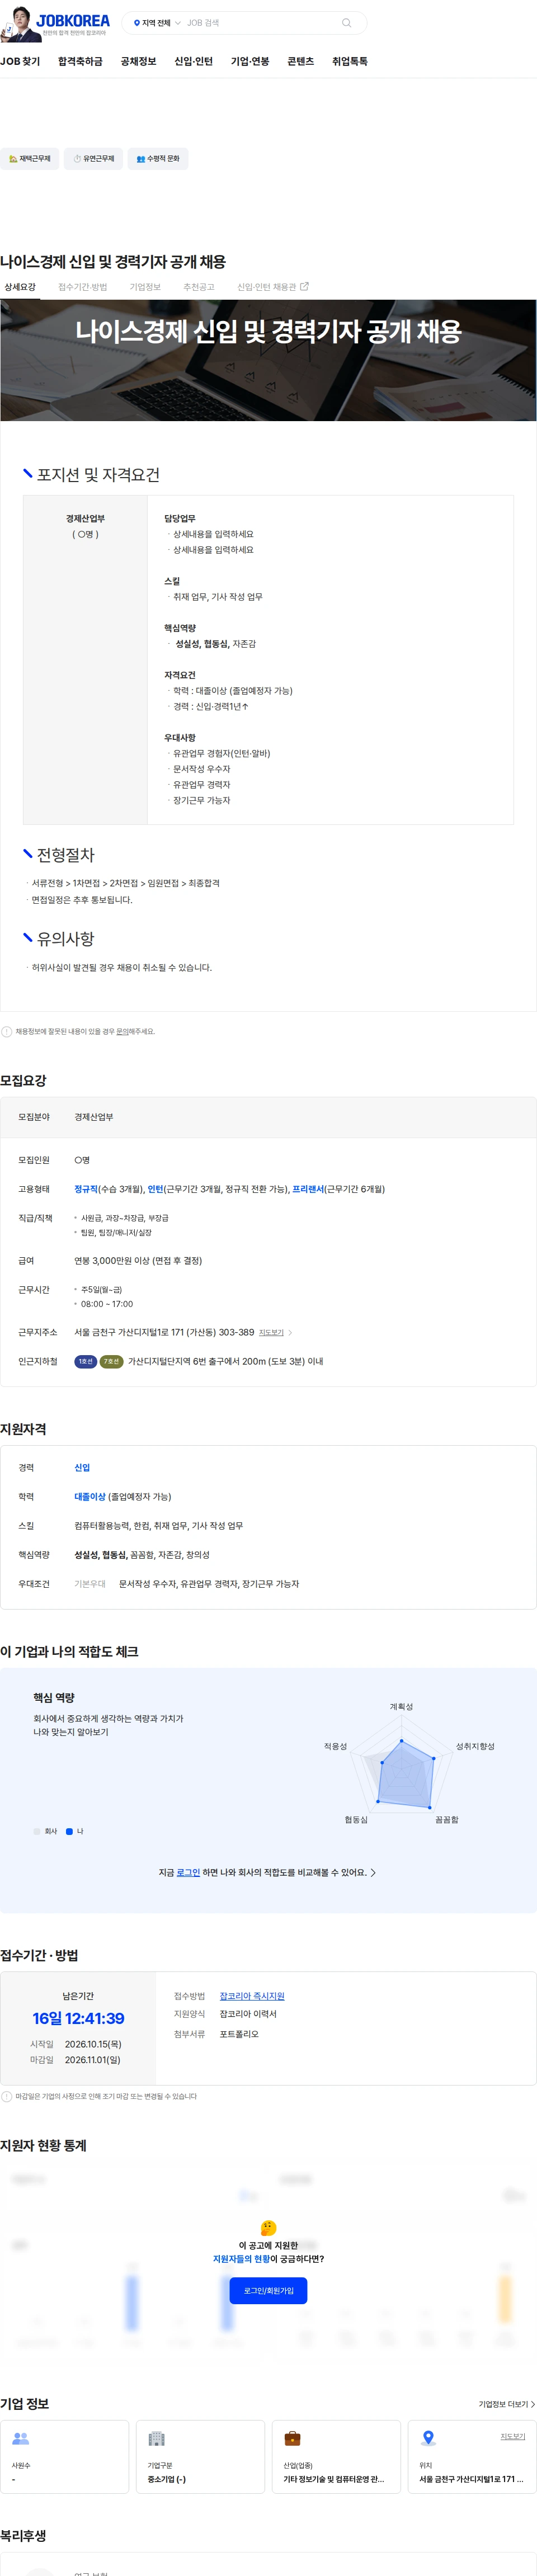Viewport: 537px width, 2576px height.
Task: Click the 사원수 people icon
Action: pos(20,2438)
